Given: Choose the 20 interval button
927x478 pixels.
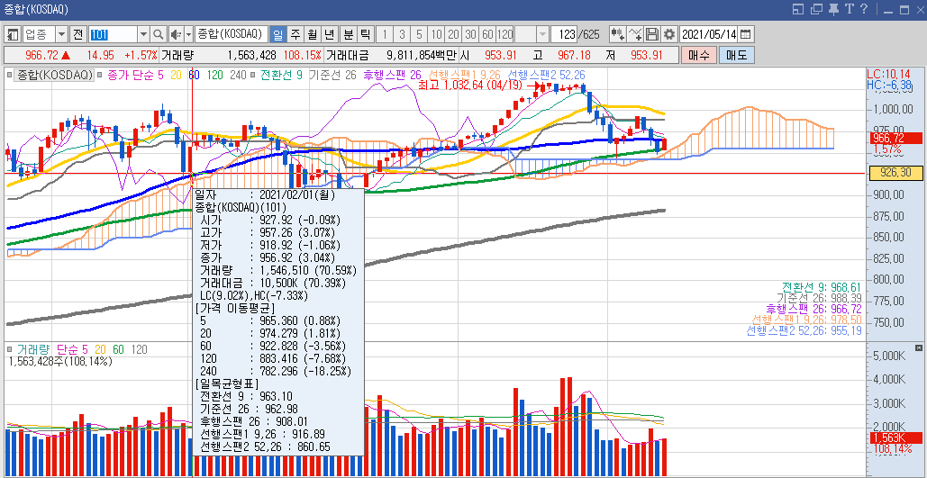Looking at the screenshot, I should 453,34.
